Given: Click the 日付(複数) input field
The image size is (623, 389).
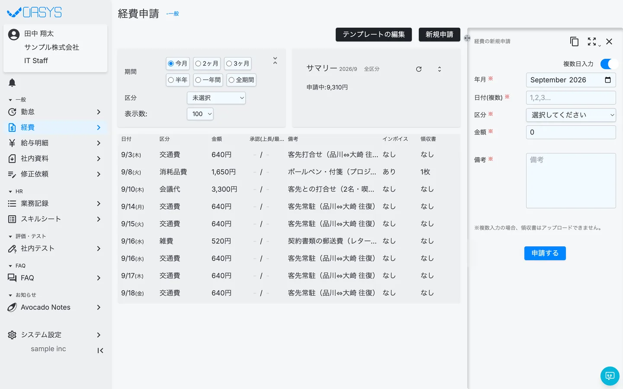Looking at the screenshot, I should (571, 98).
